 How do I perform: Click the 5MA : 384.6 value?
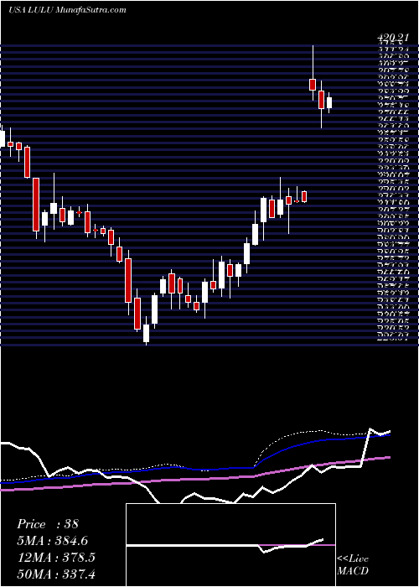[x=54, y=541]
